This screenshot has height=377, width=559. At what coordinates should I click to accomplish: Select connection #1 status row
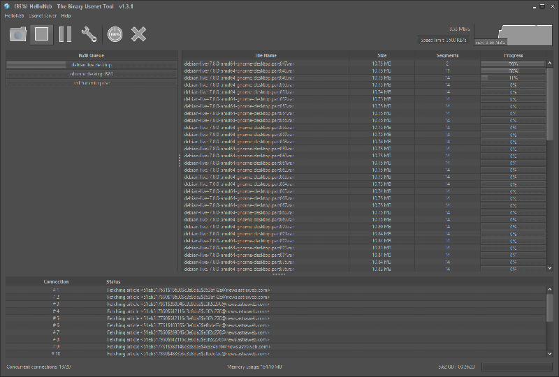[275, 290]
